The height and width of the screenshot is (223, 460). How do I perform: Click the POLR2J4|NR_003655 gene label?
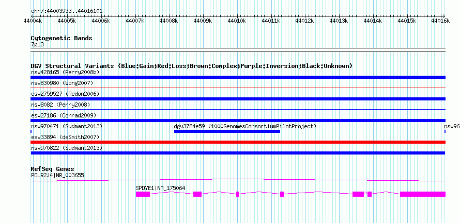(57, 175)
